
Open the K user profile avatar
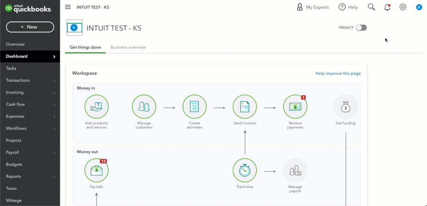pyautogui.click(x=419, y=7)
